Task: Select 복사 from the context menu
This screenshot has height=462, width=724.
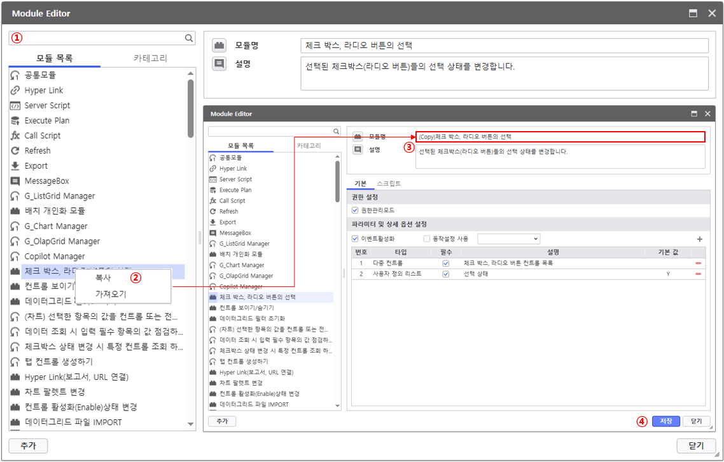Action: point(103,278)
